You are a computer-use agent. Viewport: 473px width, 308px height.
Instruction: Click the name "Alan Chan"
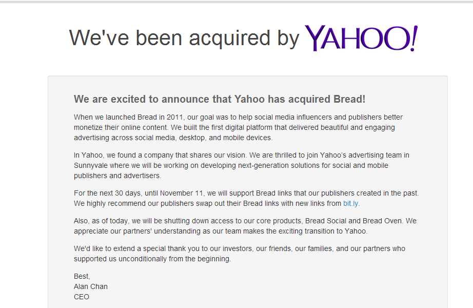(91, 286)
